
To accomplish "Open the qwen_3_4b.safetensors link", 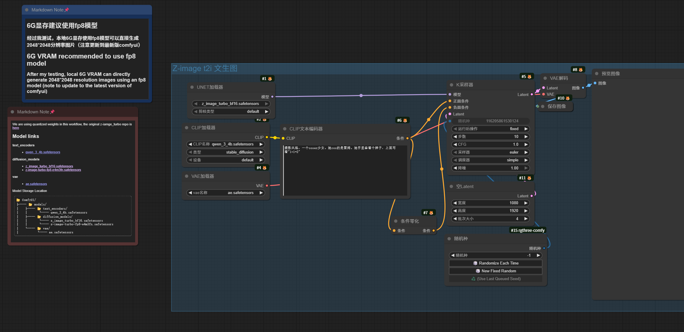I will point(43,152).
